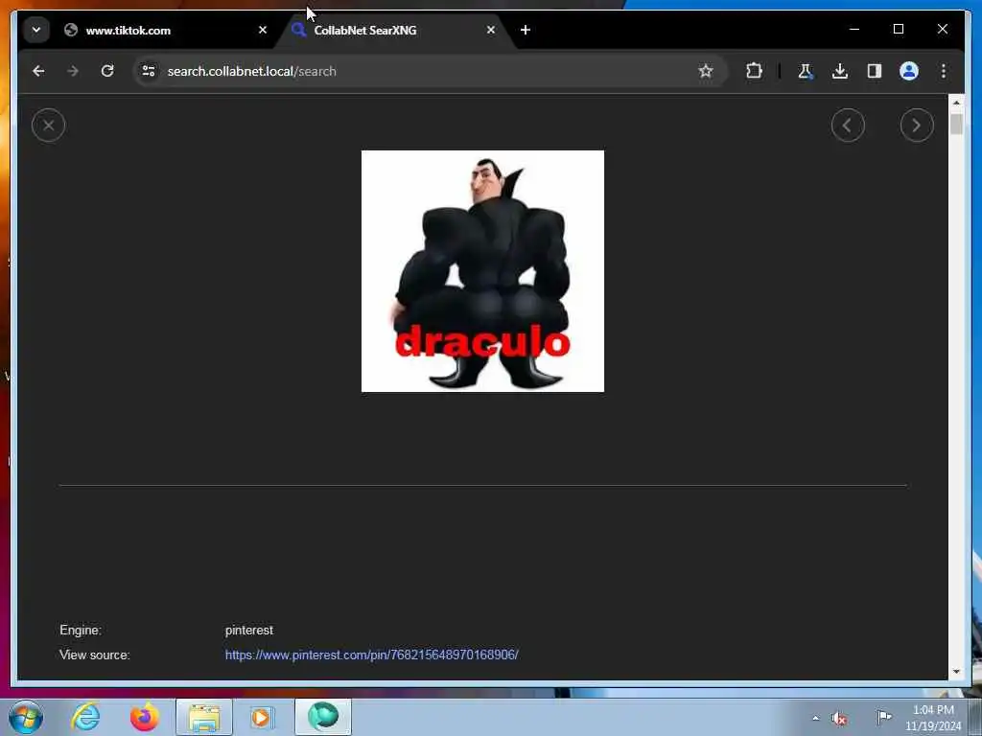Open a new browser tab
982x736 pixels.
(x=525, y=30)
